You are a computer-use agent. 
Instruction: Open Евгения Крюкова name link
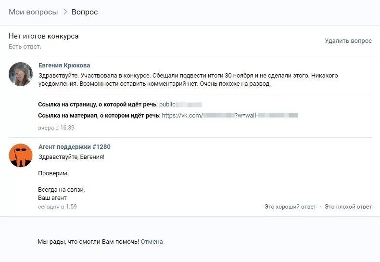(x=64, y=65)
